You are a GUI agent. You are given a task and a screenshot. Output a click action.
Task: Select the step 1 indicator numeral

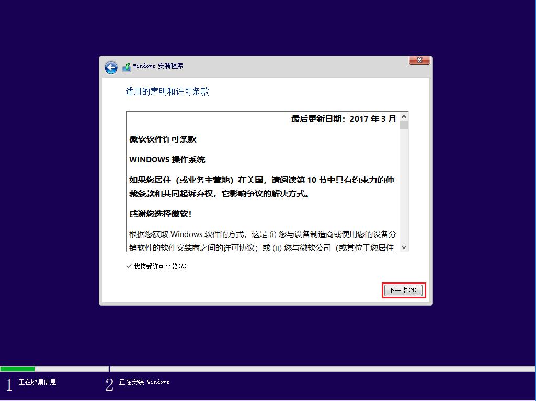pyautogui.click(x=8, y=384)
